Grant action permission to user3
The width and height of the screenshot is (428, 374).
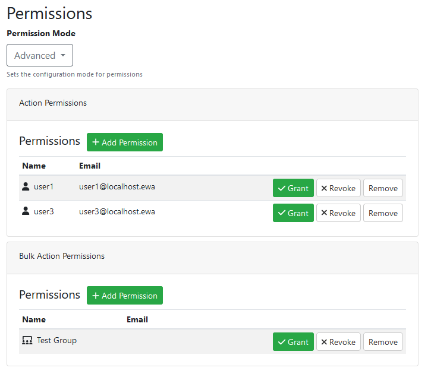pyautogui.click(x=293, y=213)
